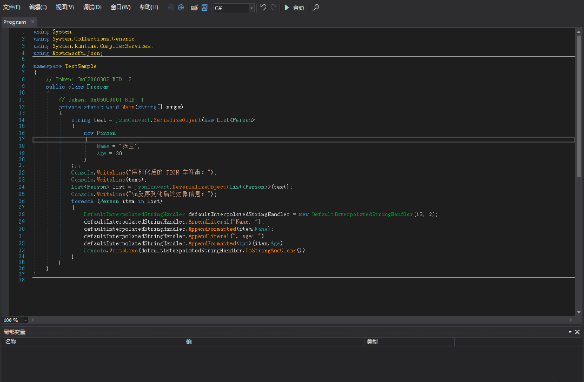Click the open file folder icon

pos(195,8)
